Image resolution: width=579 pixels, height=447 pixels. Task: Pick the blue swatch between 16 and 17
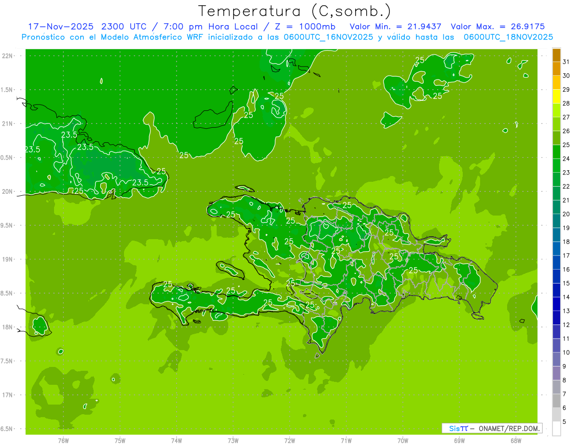point(556,262)
